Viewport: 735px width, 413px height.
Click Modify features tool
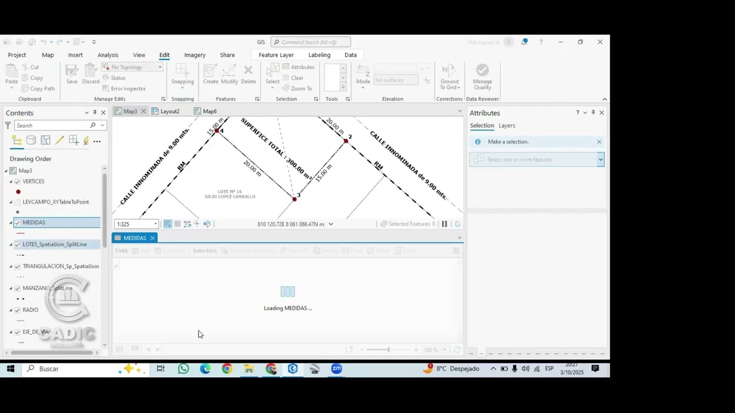pyautogui.click(x=229, y=75)
